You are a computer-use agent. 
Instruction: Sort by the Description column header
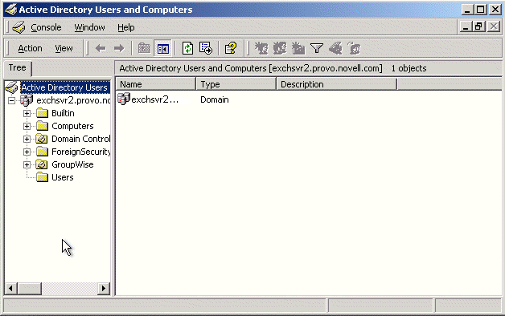(337, 84)
